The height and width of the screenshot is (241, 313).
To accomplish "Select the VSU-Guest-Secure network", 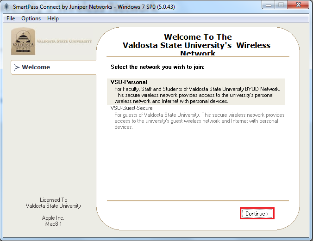I will [x=196, y=118].
